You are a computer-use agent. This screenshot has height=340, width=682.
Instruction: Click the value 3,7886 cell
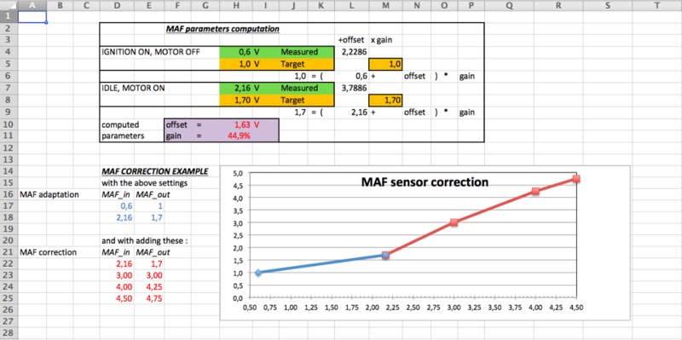[352, 89]
